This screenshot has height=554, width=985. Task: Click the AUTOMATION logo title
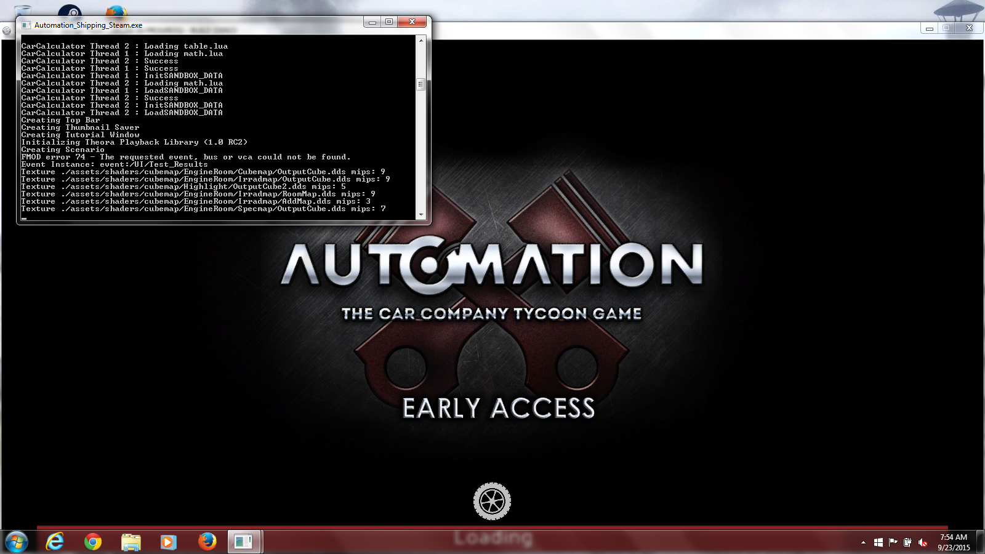(x=492, y=265)
